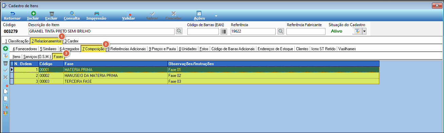Click the magnifier beside Descrição do Item

pos(179,31)
